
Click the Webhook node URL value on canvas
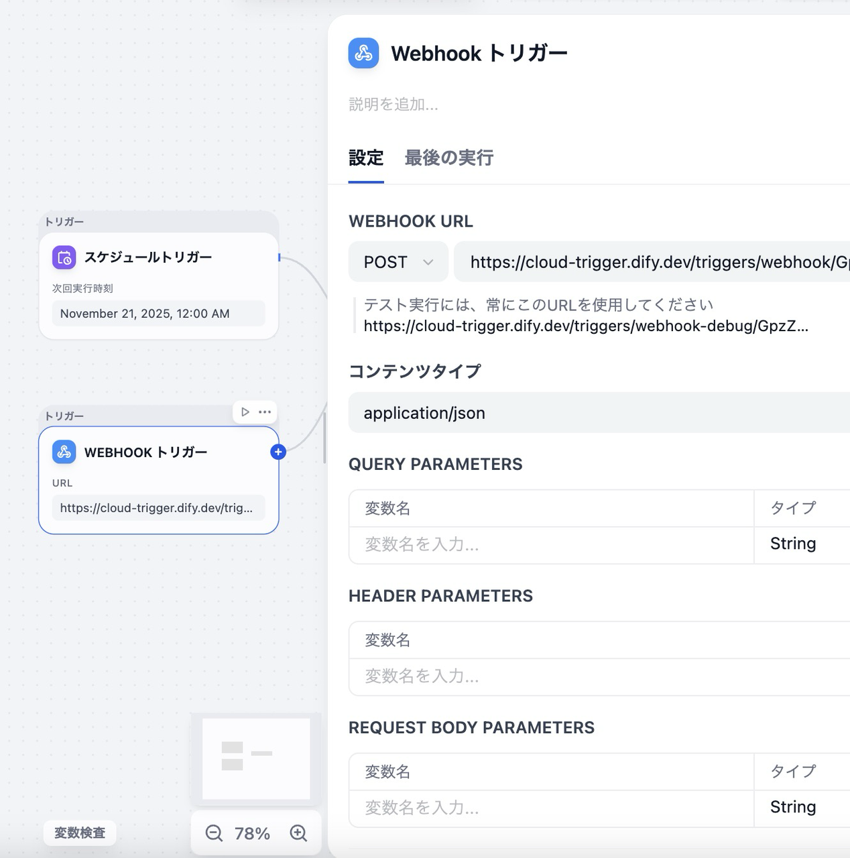point(159,508)
